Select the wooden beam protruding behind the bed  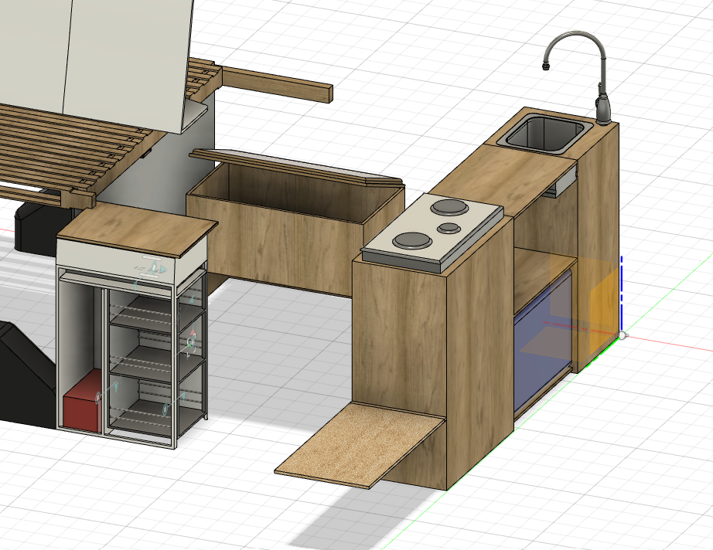[x=277, y=84]
